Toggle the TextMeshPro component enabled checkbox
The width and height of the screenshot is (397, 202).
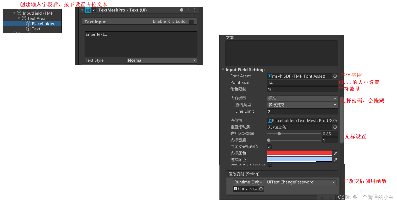(x=94, y=10)
